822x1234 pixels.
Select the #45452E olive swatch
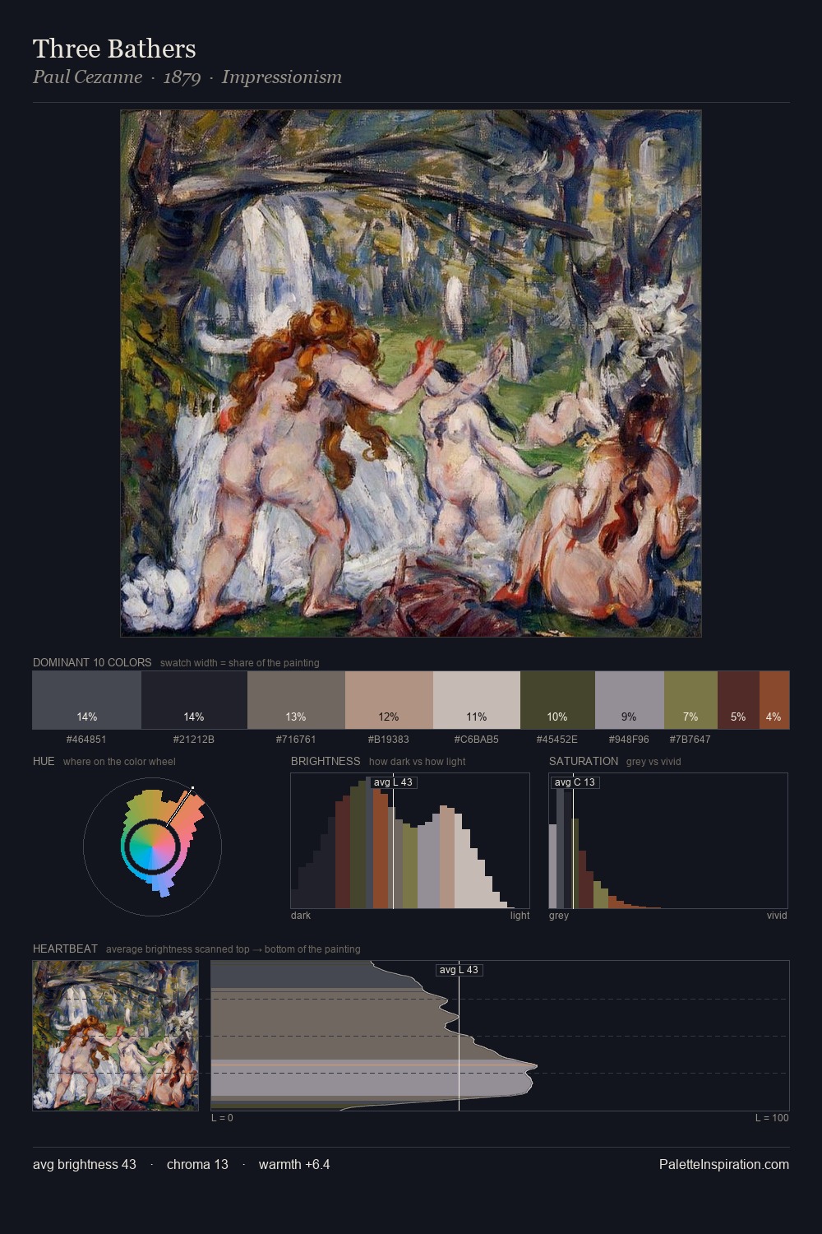(557, 700)
